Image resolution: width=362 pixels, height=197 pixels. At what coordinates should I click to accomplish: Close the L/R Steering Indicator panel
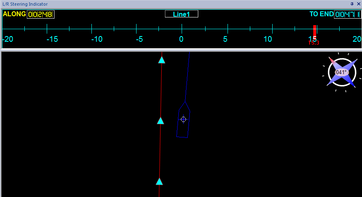pyautogui.click(x=358, y=4)
